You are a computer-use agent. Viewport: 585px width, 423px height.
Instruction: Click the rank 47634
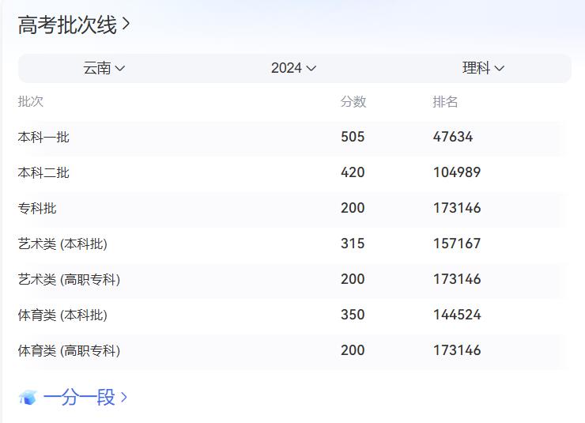click(x=453, y=137)
